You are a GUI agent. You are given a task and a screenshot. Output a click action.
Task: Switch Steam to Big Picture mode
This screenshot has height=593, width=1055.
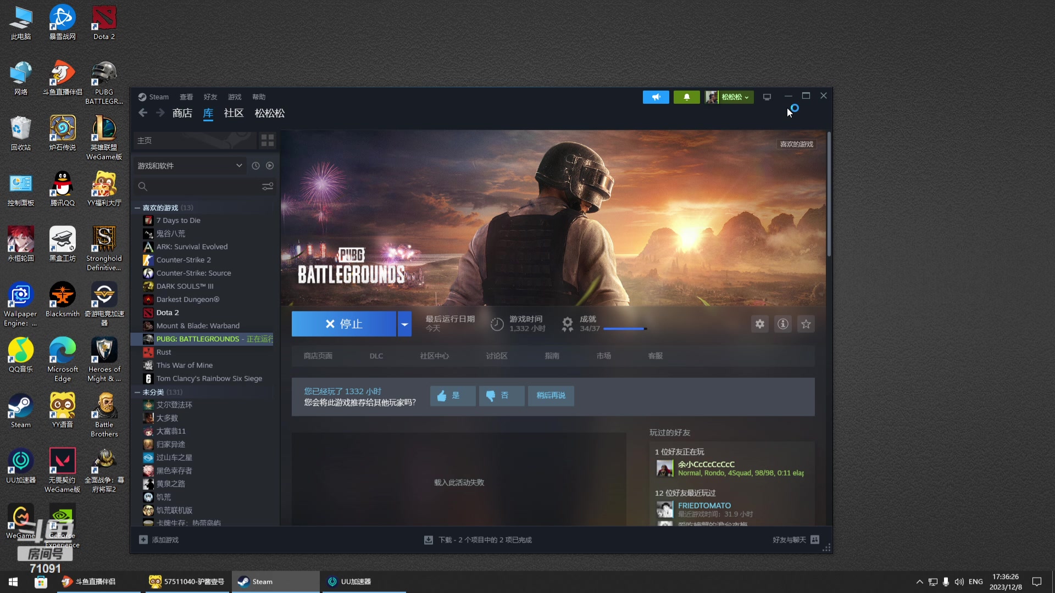click(x=767, y=97)
